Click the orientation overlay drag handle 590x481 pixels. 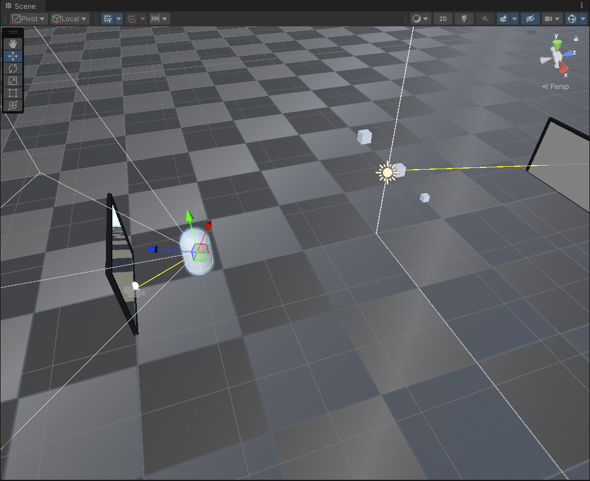click(531, 32)
